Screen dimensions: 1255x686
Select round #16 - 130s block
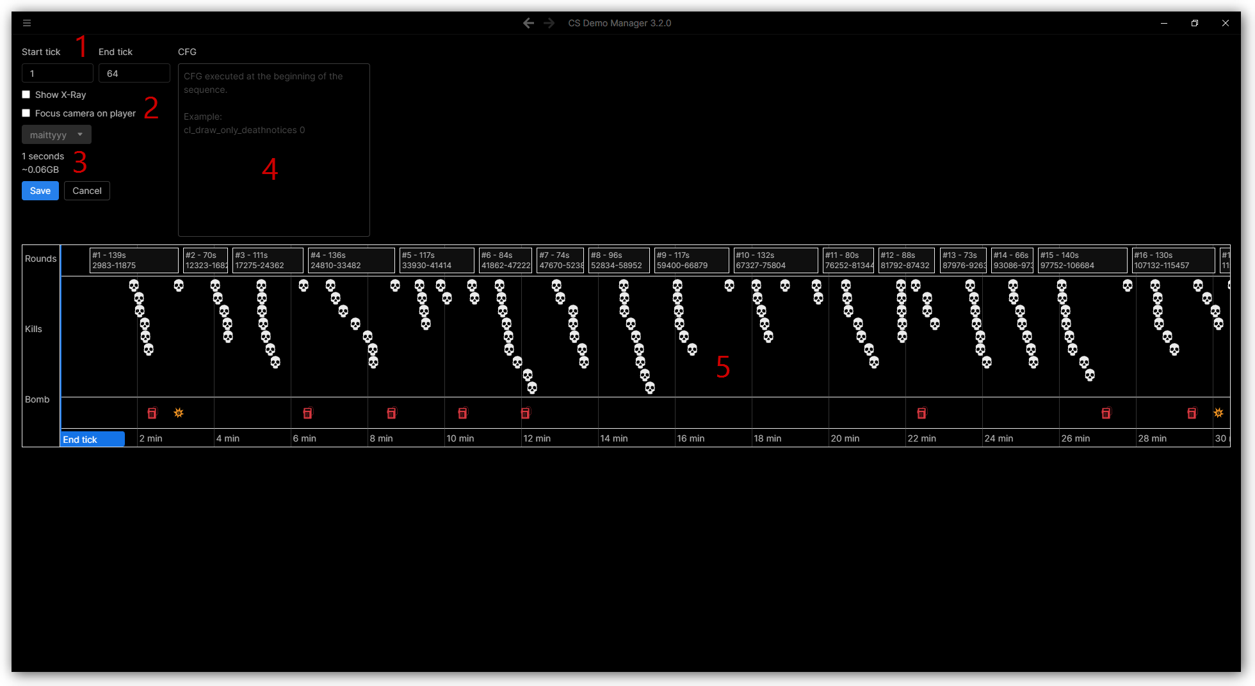pos(1174,260)
